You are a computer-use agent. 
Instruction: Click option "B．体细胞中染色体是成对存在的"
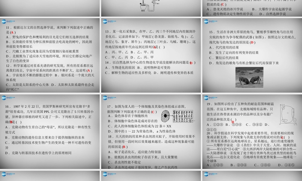[x=133, y=121]
